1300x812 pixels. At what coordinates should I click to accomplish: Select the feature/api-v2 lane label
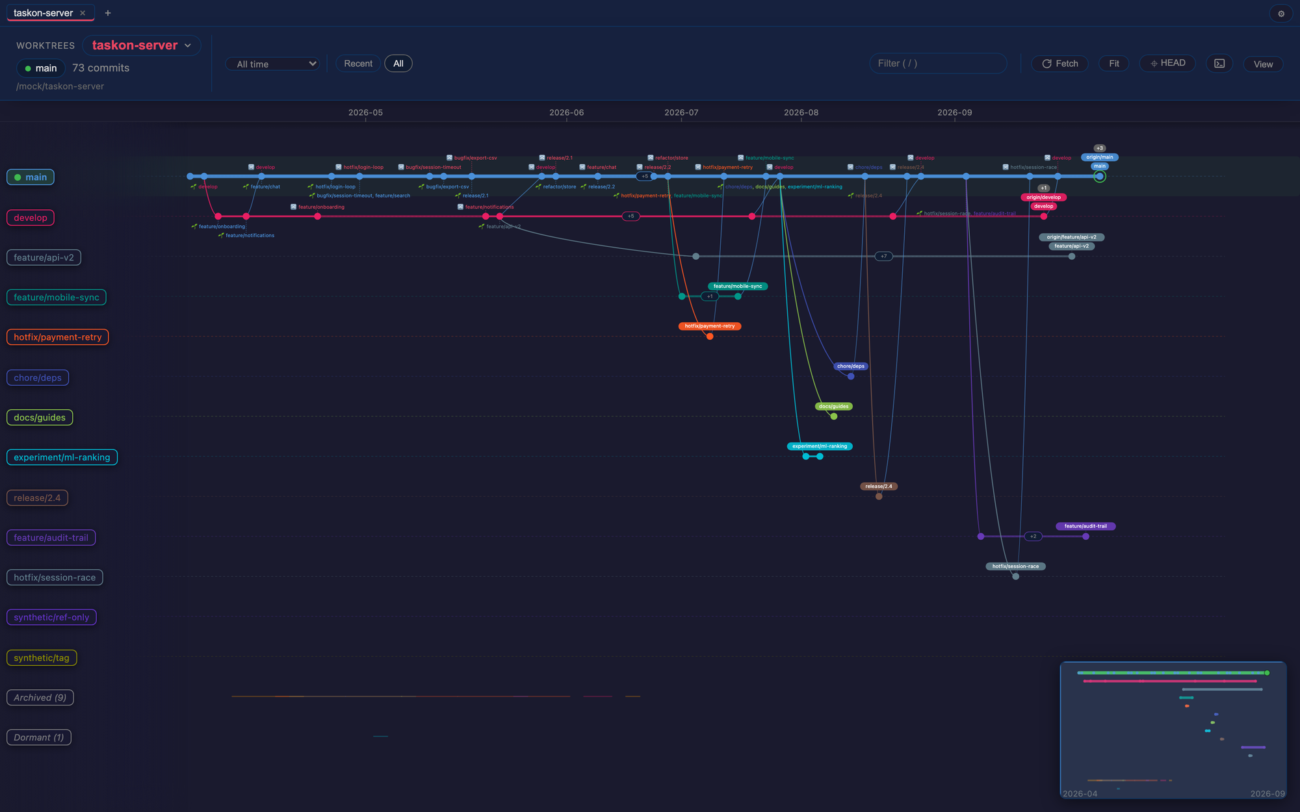(x=44, y=258)
